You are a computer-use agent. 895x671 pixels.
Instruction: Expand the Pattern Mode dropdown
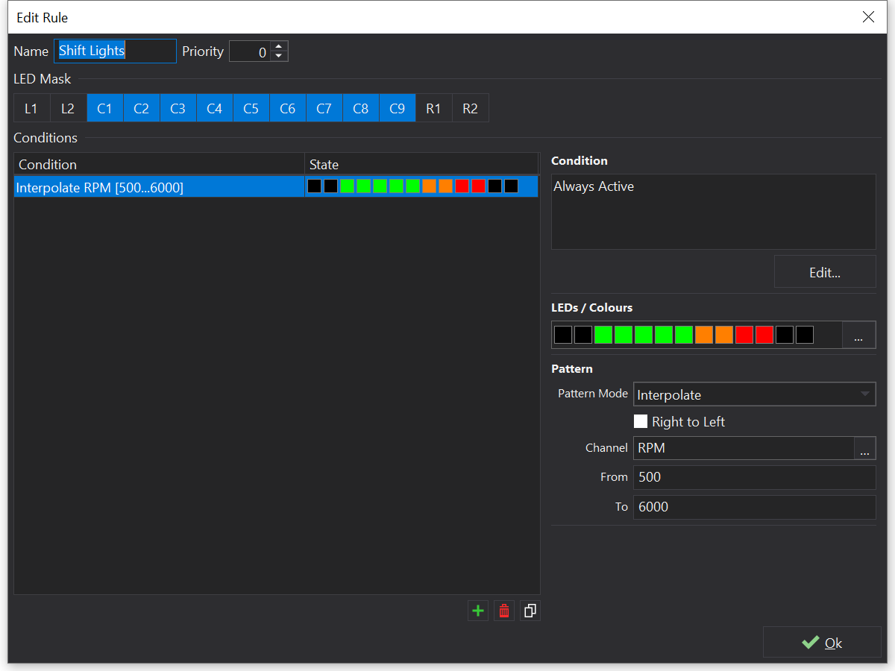click(754, 394)
